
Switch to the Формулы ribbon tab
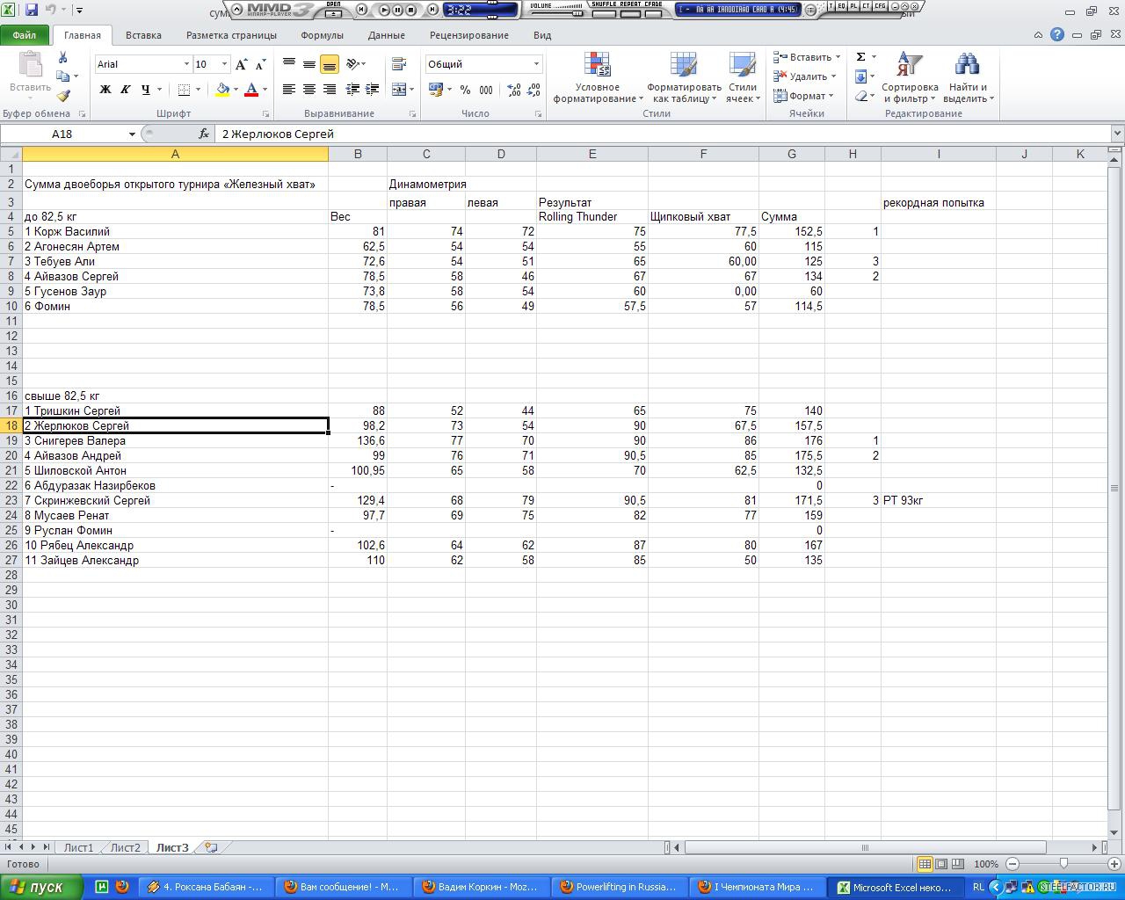click(322, 35)
